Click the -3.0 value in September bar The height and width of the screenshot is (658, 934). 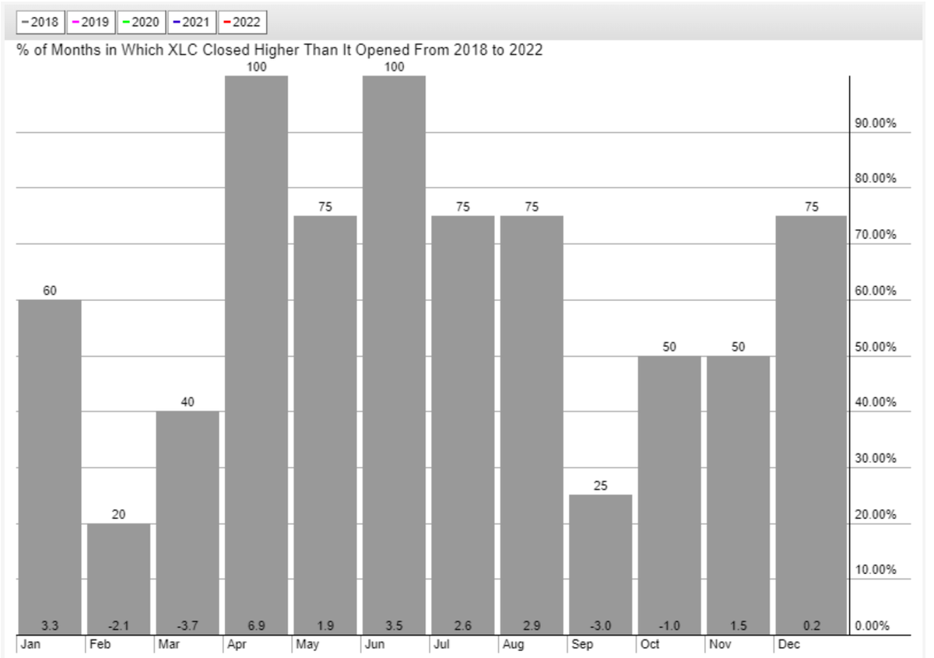pyautogui.click(x=601, y=626)
